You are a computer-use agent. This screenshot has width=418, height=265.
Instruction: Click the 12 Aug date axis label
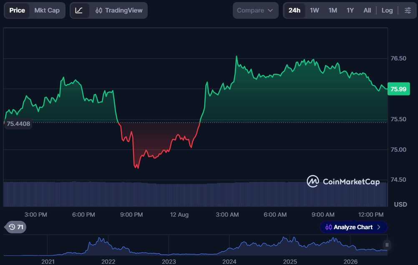tap(179, 215)
